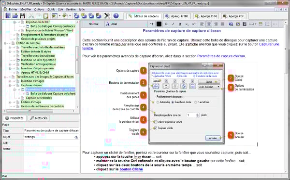290x180 pixels.
Task: Click the Aperçu HTML button
Action: pos(177,16)
